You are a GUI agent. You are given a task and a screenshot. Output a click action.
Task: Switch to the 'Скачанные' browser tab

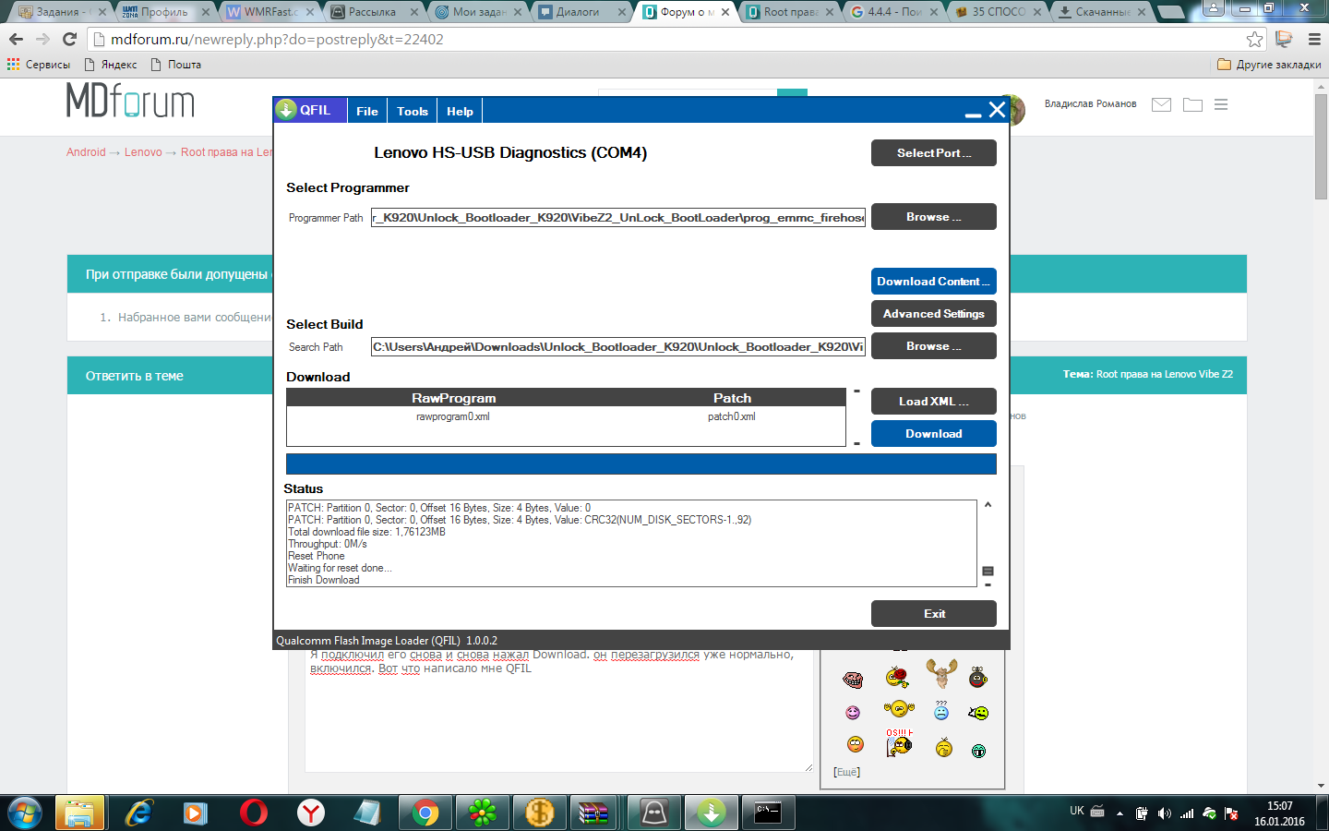point(1101,12)
